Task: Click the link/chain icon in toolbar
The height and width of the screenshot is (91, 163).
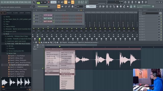Action: tap(69, 7)
